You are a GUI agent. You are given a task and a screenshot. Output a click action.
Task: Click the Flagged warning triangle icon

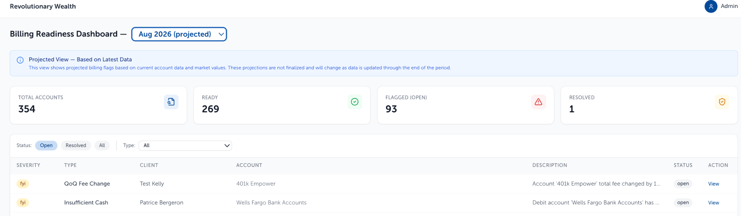click(x=538, y=102)
